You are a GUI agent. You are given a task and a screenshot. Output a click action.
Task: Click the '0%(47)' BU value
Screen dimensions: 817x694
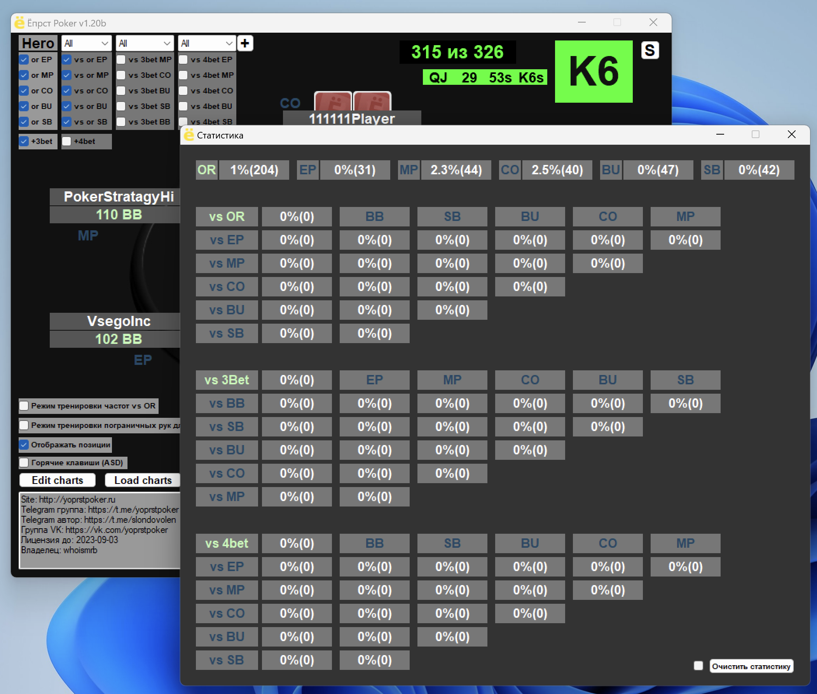(658, 170)
